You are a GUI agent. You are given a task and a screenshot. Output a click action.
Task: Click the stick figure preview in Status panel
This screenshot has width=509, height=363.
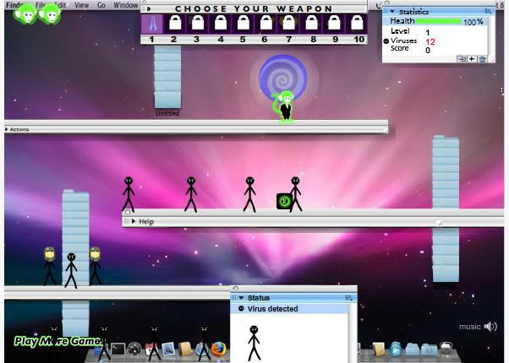click(x=254, y=343)
